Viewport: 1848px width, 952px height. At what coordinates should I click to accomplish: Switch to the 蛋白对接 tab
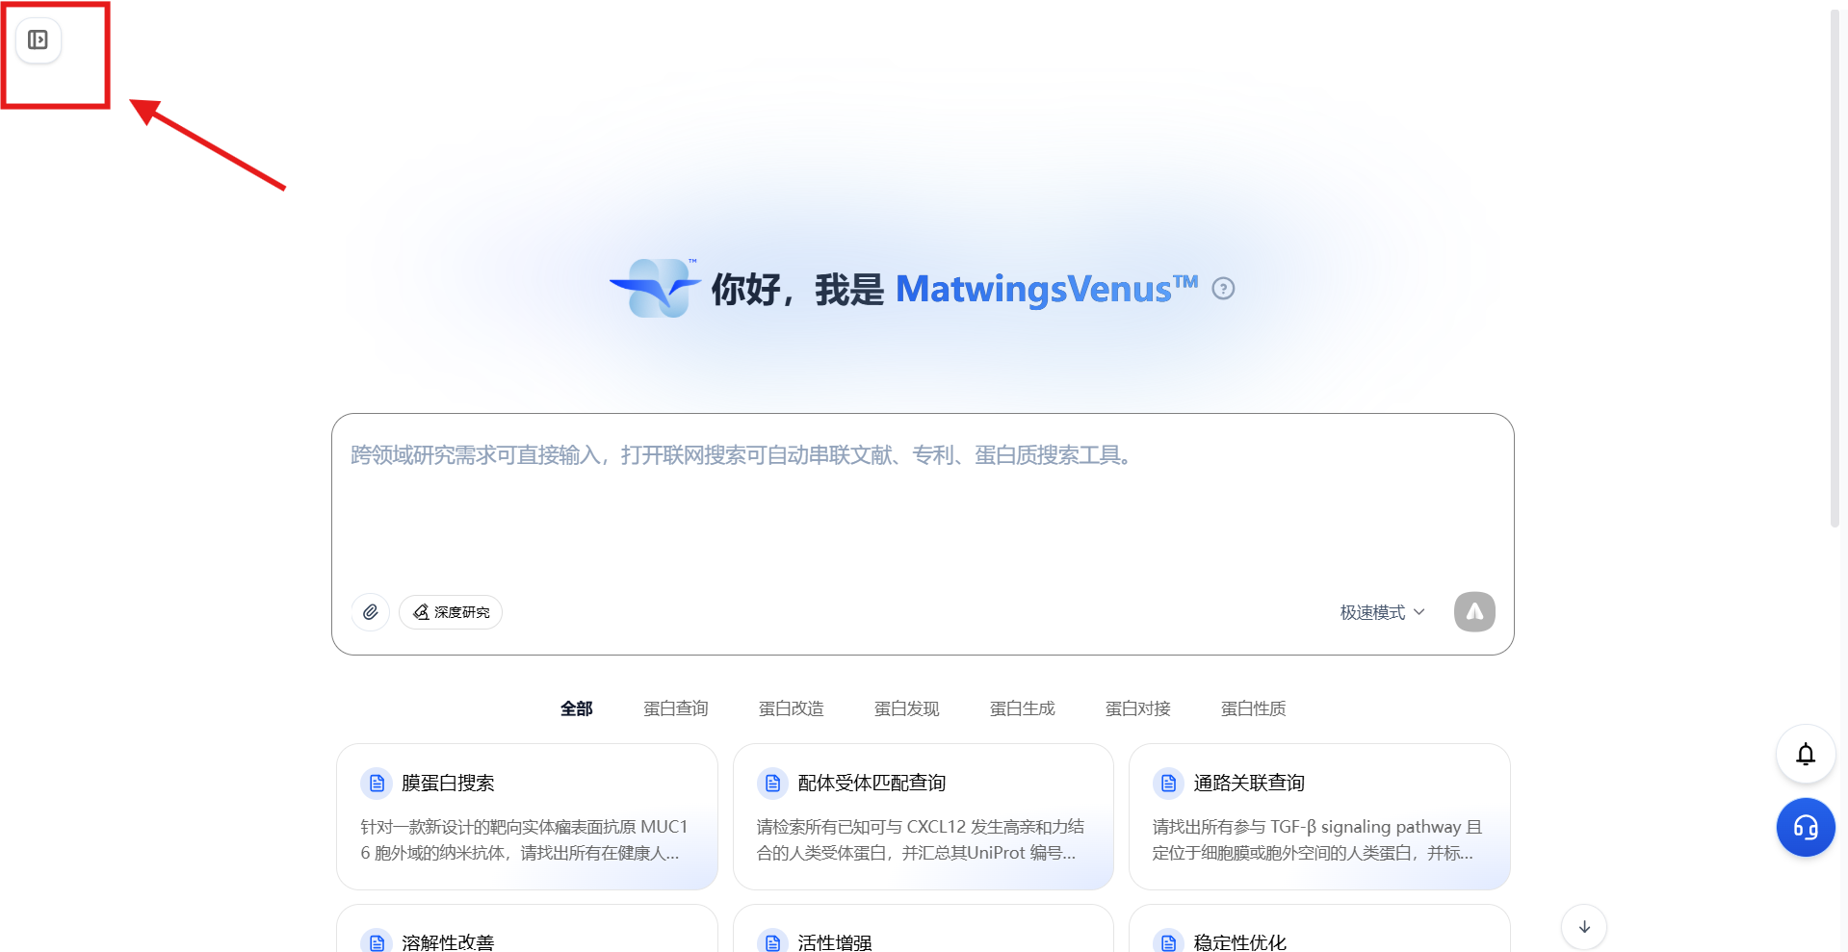pyautogui.click(x=1138, y=708)
